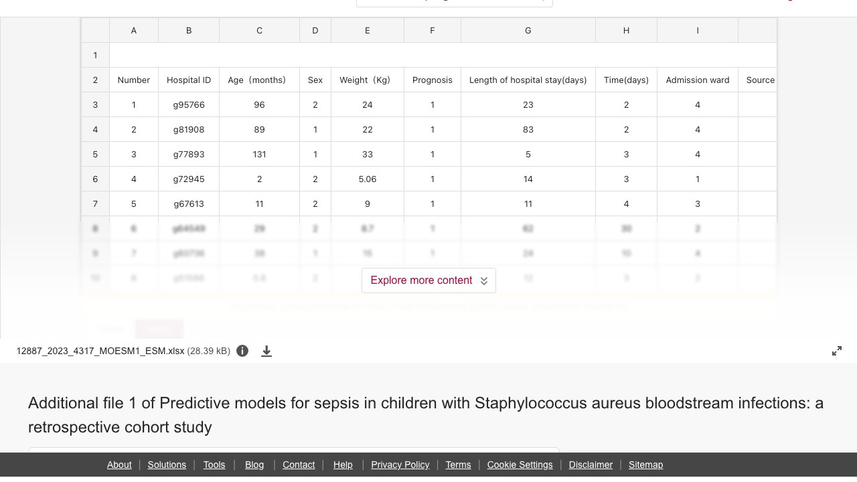
Task: Click Explore more content button
Action: pyautogui.click(x=428, y=280)
